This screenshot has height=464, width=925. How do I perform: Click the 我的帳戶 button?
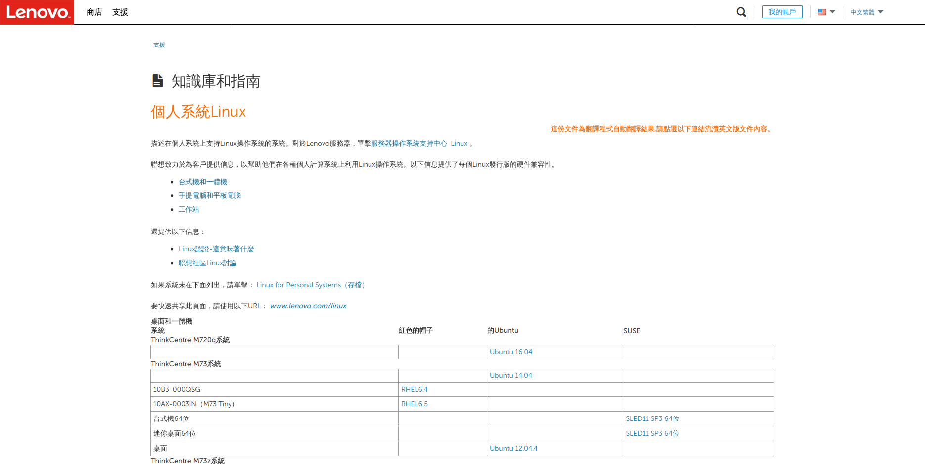tap(783, 12)
